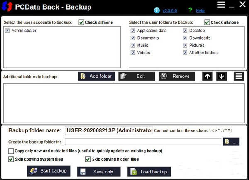Toggle Skip copying hidden files
This screenshot has height=180, width=249.
(88, 159)
